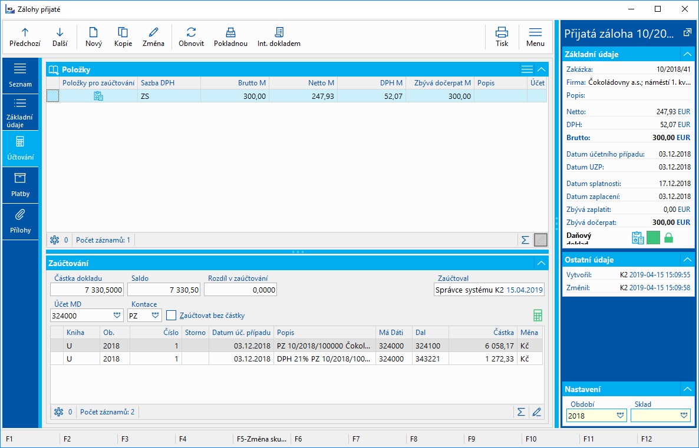
Task: Expand the Kontace dropdown list
Action: pos(155,316)
